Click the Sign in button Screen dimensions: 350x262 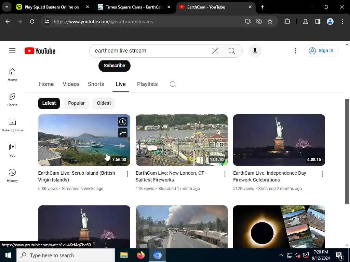point(321,51)
